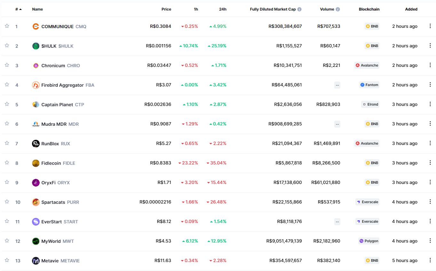Open the three-dot menu for $HULK
436x271 pixels.
(430, 46)
